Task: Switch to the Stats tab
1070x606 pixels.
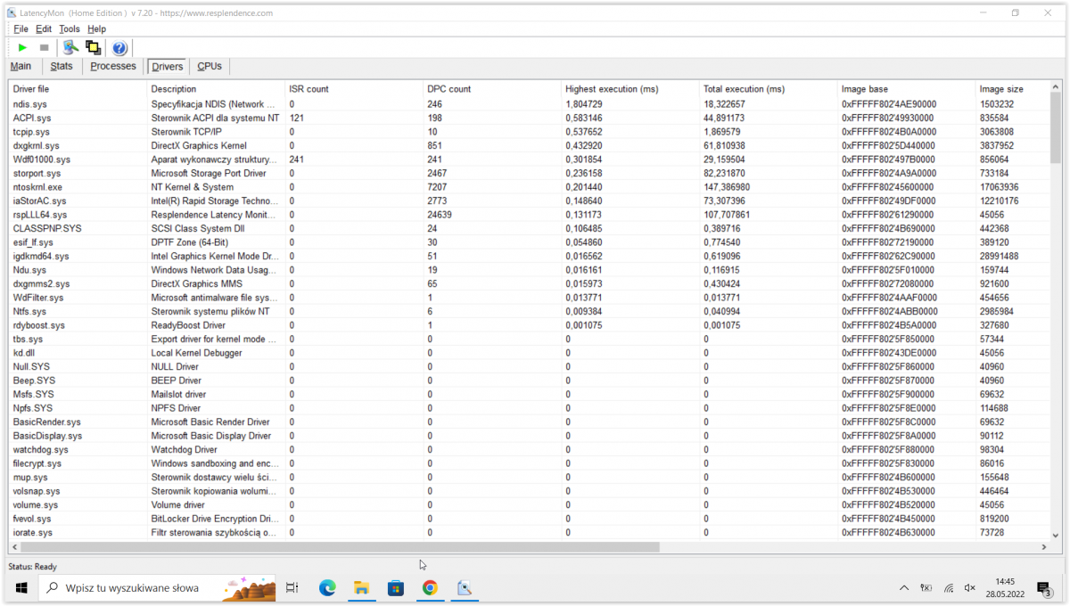Action: (62, 67)
